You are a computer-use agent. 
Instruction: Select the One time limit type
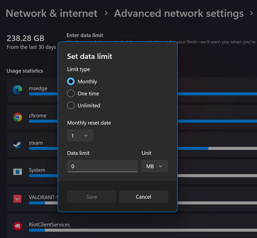71,94
